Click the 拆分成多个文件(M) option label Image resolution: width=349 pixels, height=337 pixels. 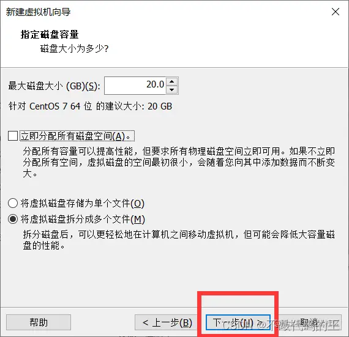tap(83, 219)
